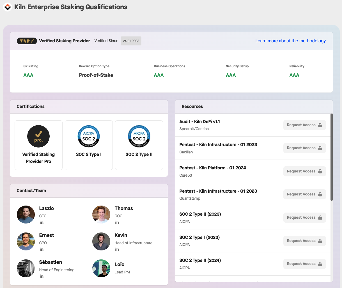Image resolution: width=342 pixels, height=288 pixels.
Task: Click the Kiln logo in header
Action: 7,7
